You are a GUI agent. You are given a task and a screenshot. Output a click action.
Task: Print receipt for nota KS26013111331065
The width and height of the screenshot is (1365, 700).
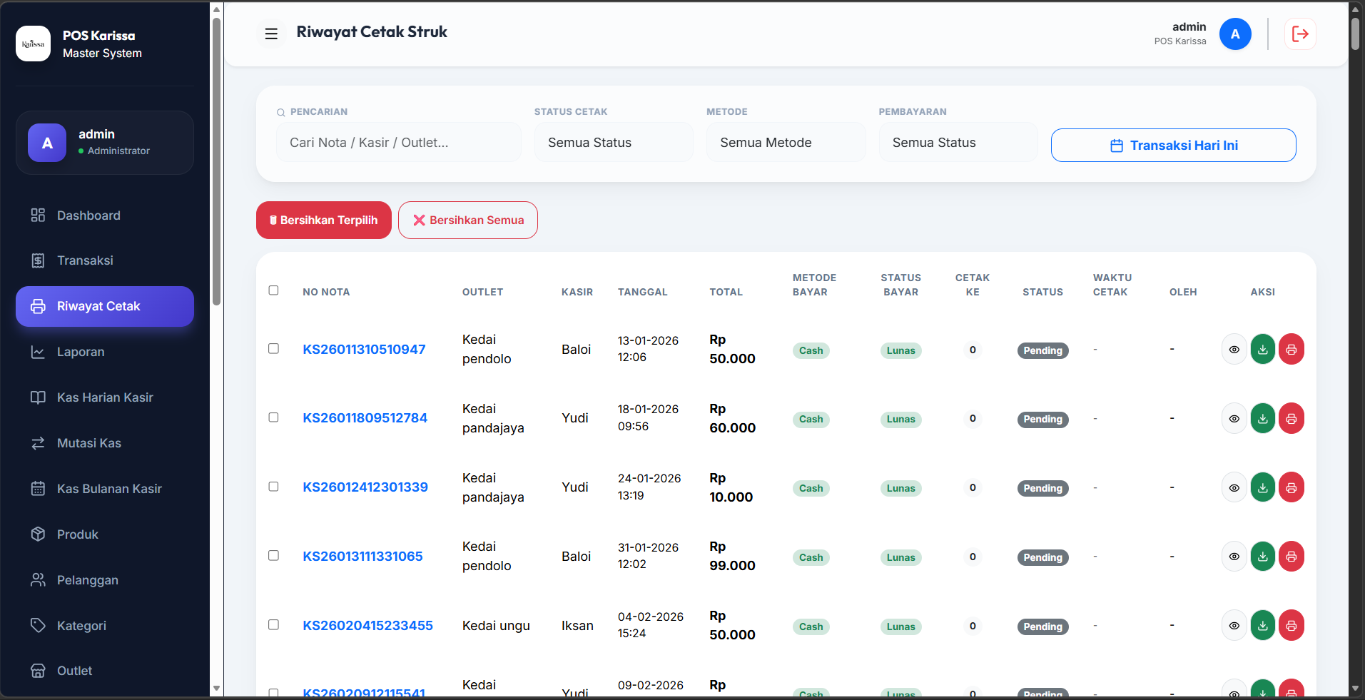point(1291,557)
